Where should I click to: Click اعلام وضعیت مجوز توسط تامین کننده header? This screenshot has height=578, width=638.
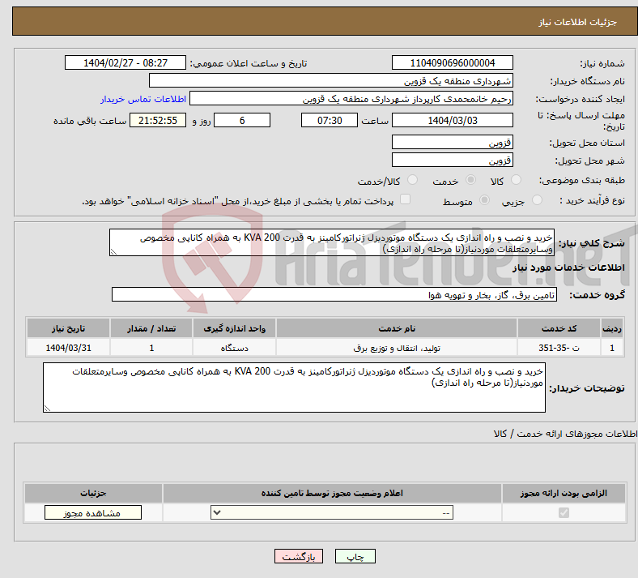[332, 493]
